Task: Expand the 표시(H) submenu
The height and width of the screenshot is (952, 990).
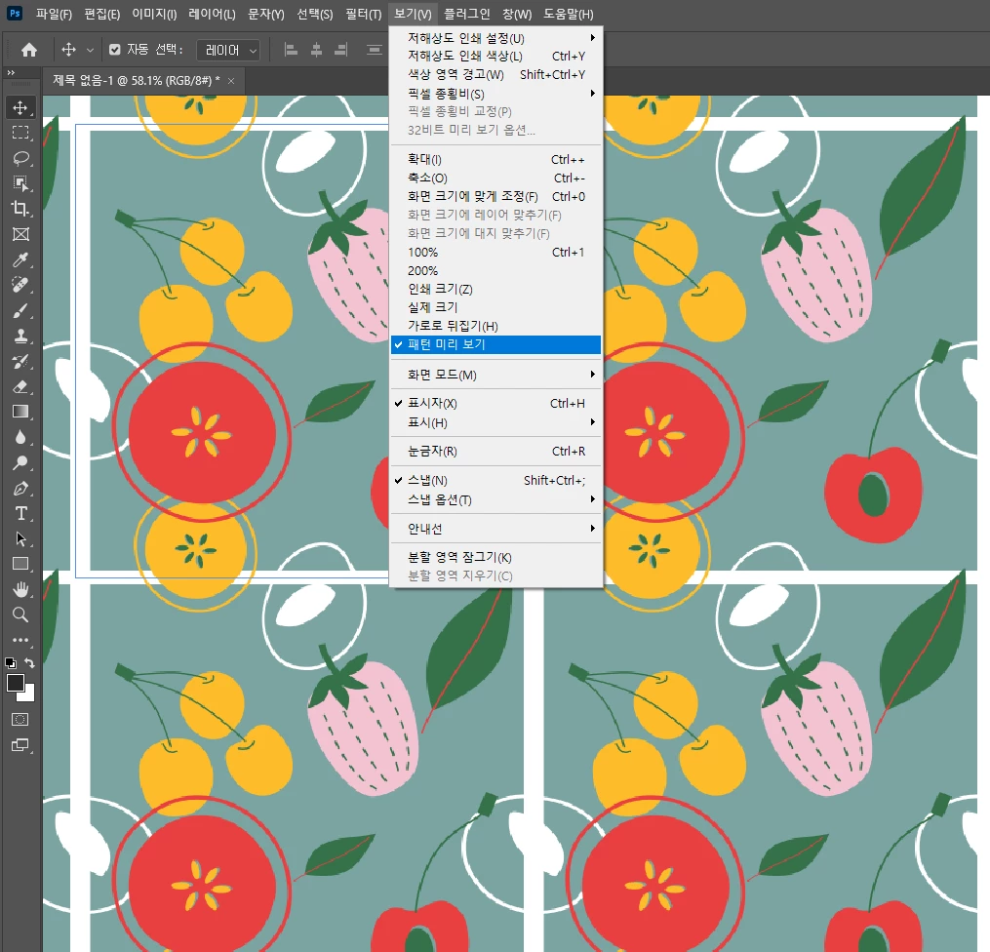Action: [495, 422]
